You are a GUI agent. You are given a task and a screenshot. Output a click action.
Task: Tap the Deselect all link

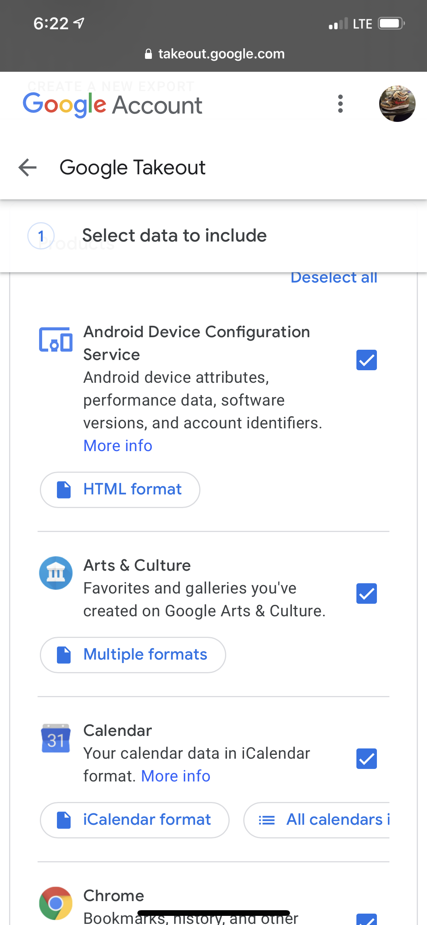click(x=334, y=278)
